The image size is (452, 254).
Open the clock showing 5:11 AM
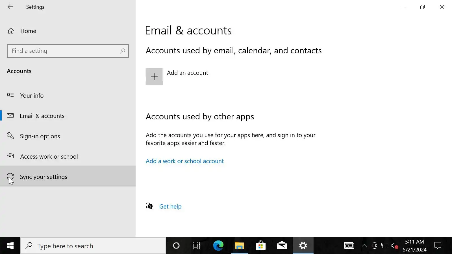click(x=414, y=246)
